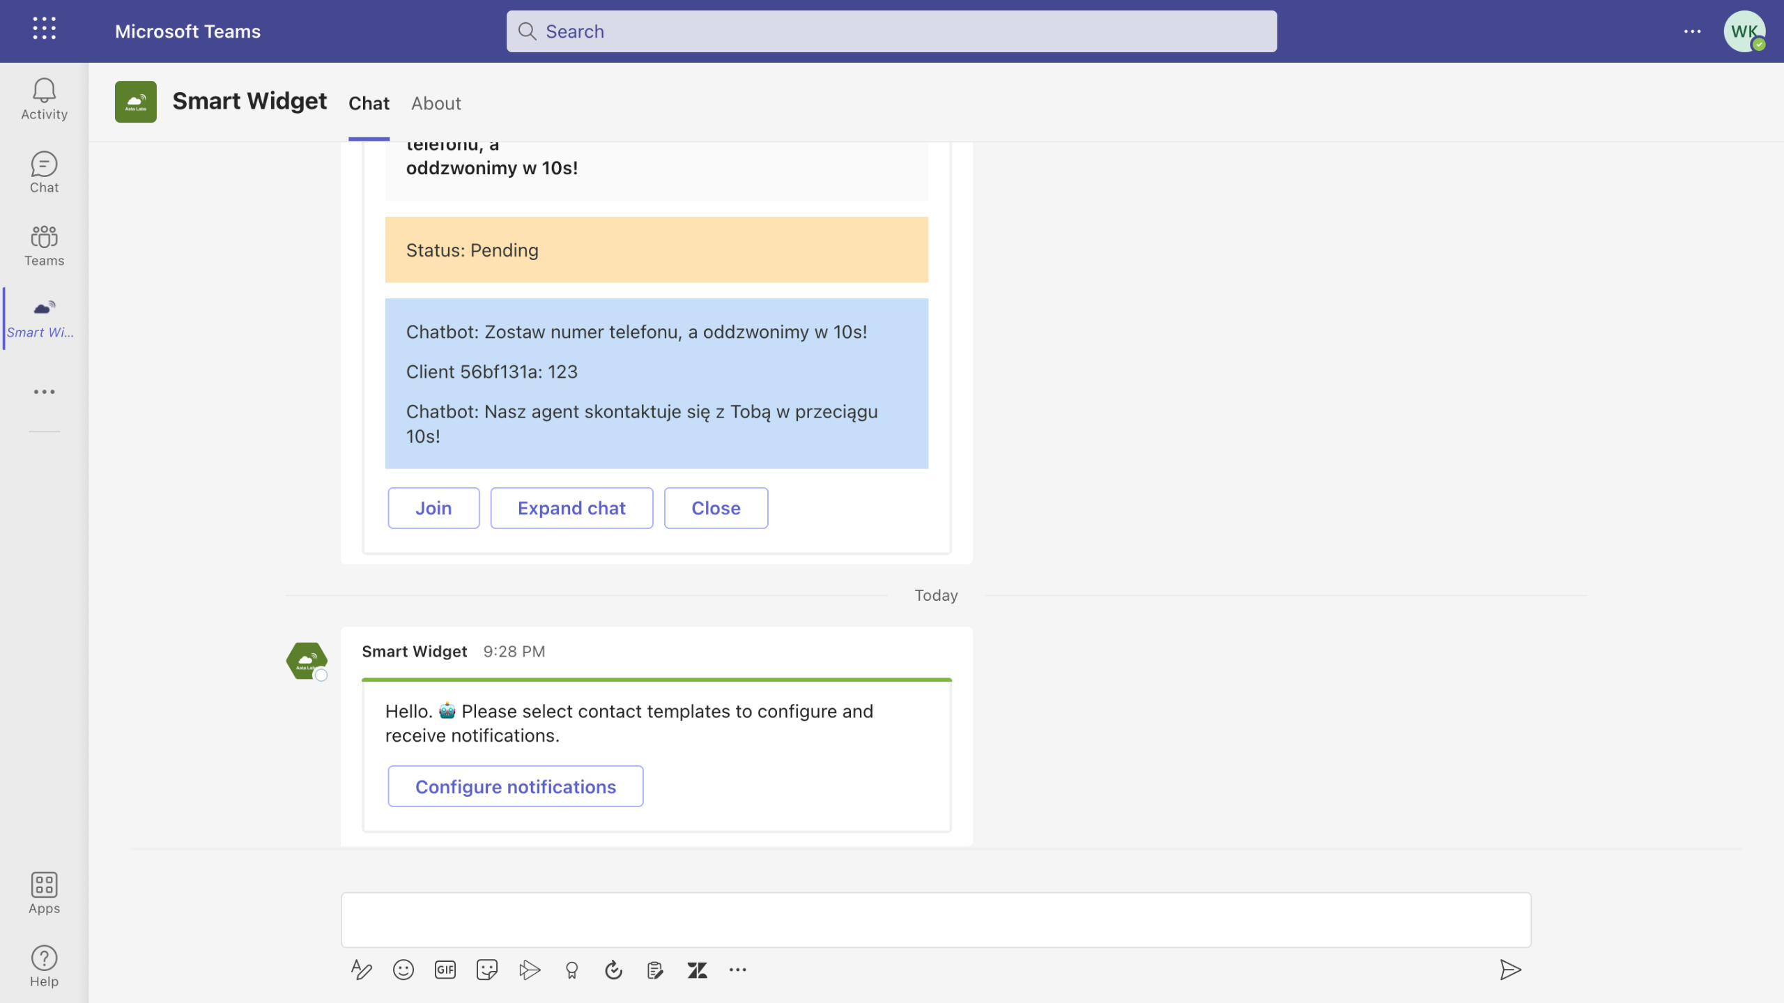The image size is (1784, 1003).
Task: Select the Smart Widget sidebar app
Action: pyautogui.click(x=41, y=319)
